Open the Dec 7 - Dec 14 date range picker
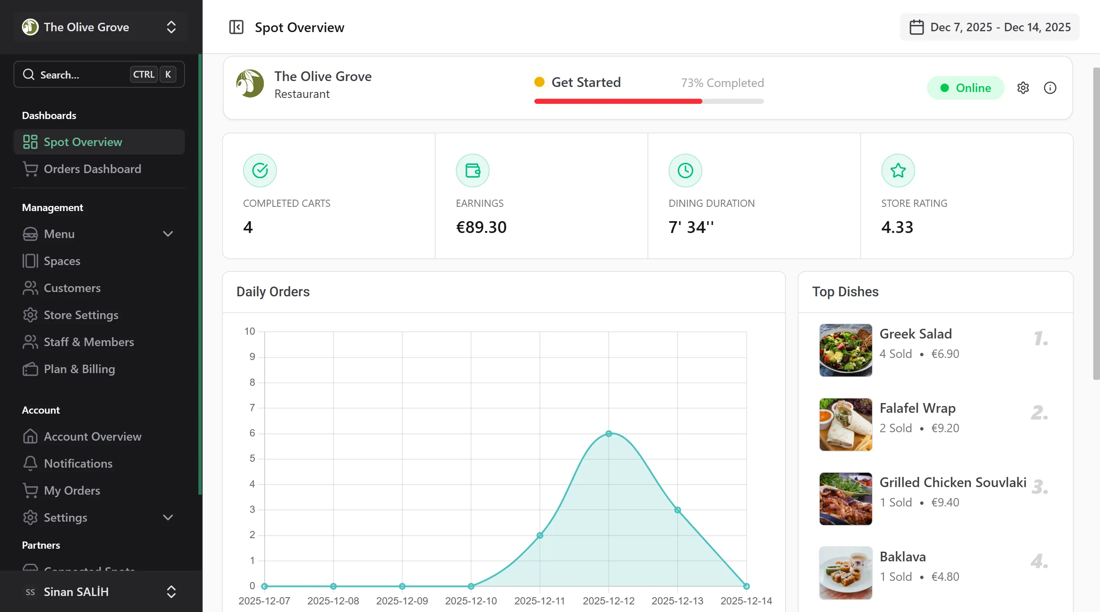This screenshot has width=1100, height=612. tap(989, 27)
